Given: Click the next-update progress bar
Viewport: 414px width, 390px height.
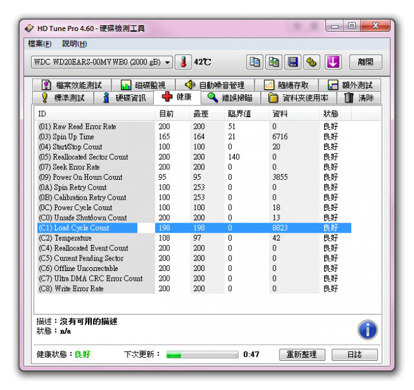Looking at the screenshot, I should (x=202, y=354).
